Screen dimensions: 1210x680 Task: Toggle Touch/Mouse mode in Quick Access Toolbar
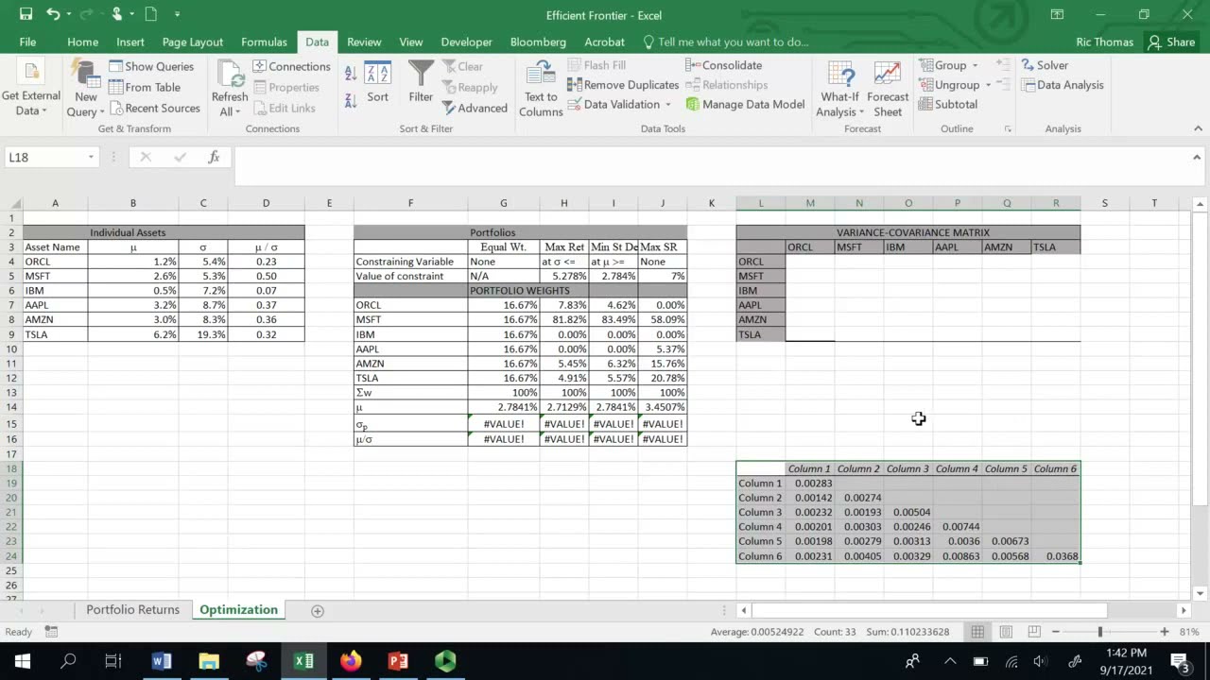point(117,14)
